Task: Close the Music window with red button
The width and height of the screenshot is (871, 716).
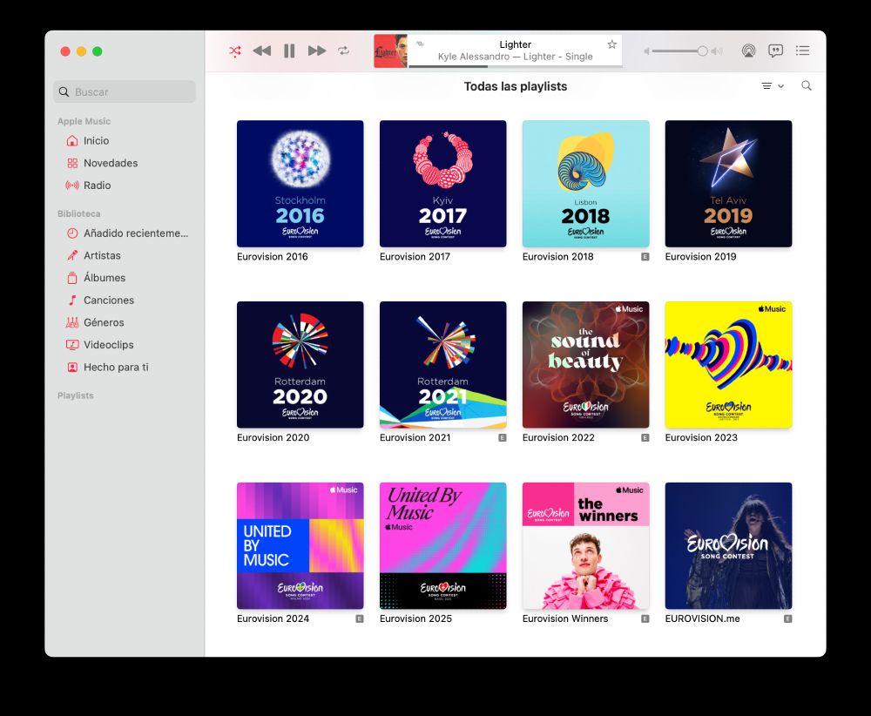Action: click(65, 51)
